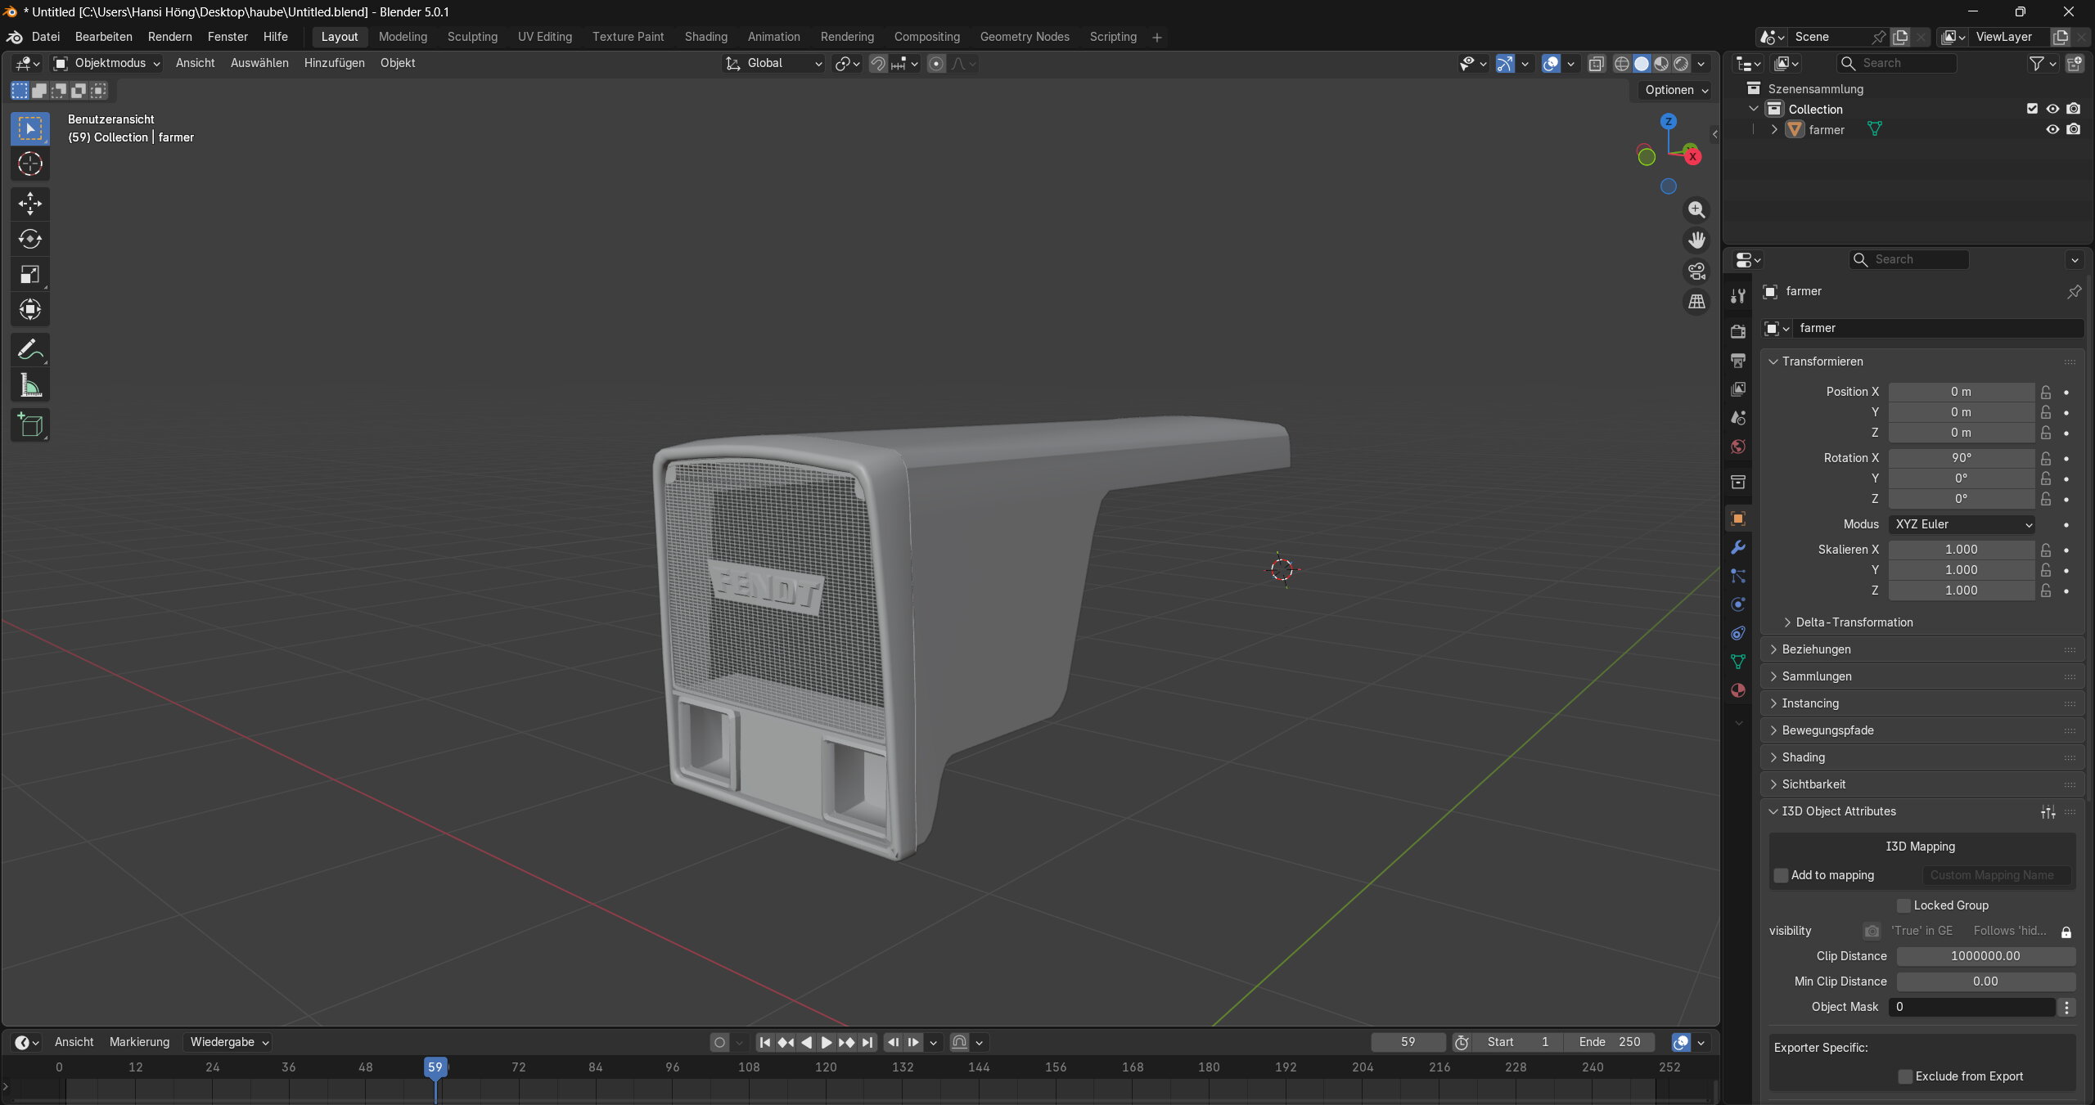Hide the Collection using its eye icon
Screen dimensions: 2095x1105
click(x=2052, y=109)
